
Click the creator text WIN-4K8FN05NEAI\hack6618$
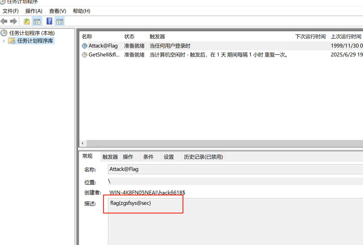point(147,192)
